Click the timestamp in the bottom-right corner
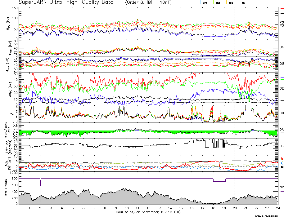The height and width of the screenshot is (217, 284). [268, 215]
